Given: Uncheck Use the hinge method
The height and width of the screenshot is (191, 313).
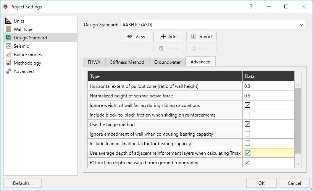Looking at the screenshot, I should (247, 124).
